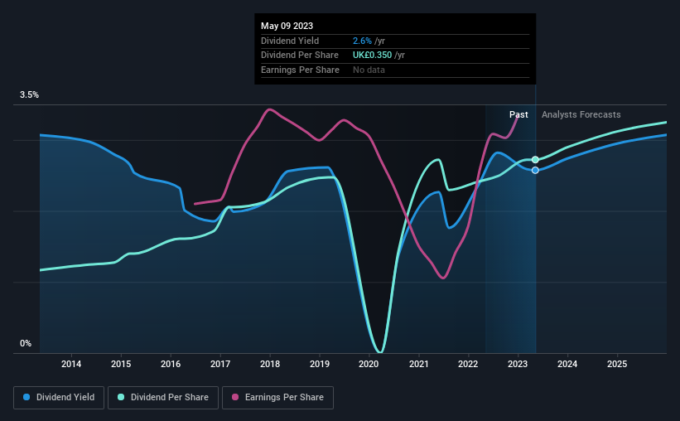Click the blue dot in Dividend Yield legend
Image resolution: width=680 pixels, height=421 pixels.
click(27, 397)
